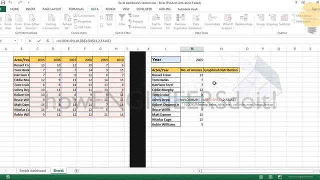This screenshot has height=180, width=320.
Task: Cancel formula entry with X button
Action: point(30,41)
